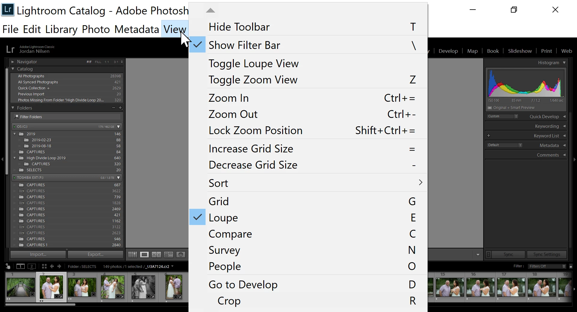Open the Slideshow module tab
Screen dimensions: 577x312
click(520, 51)
